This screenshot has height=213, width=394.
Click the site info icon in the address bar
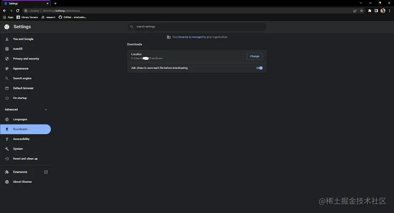click(26, 11)
